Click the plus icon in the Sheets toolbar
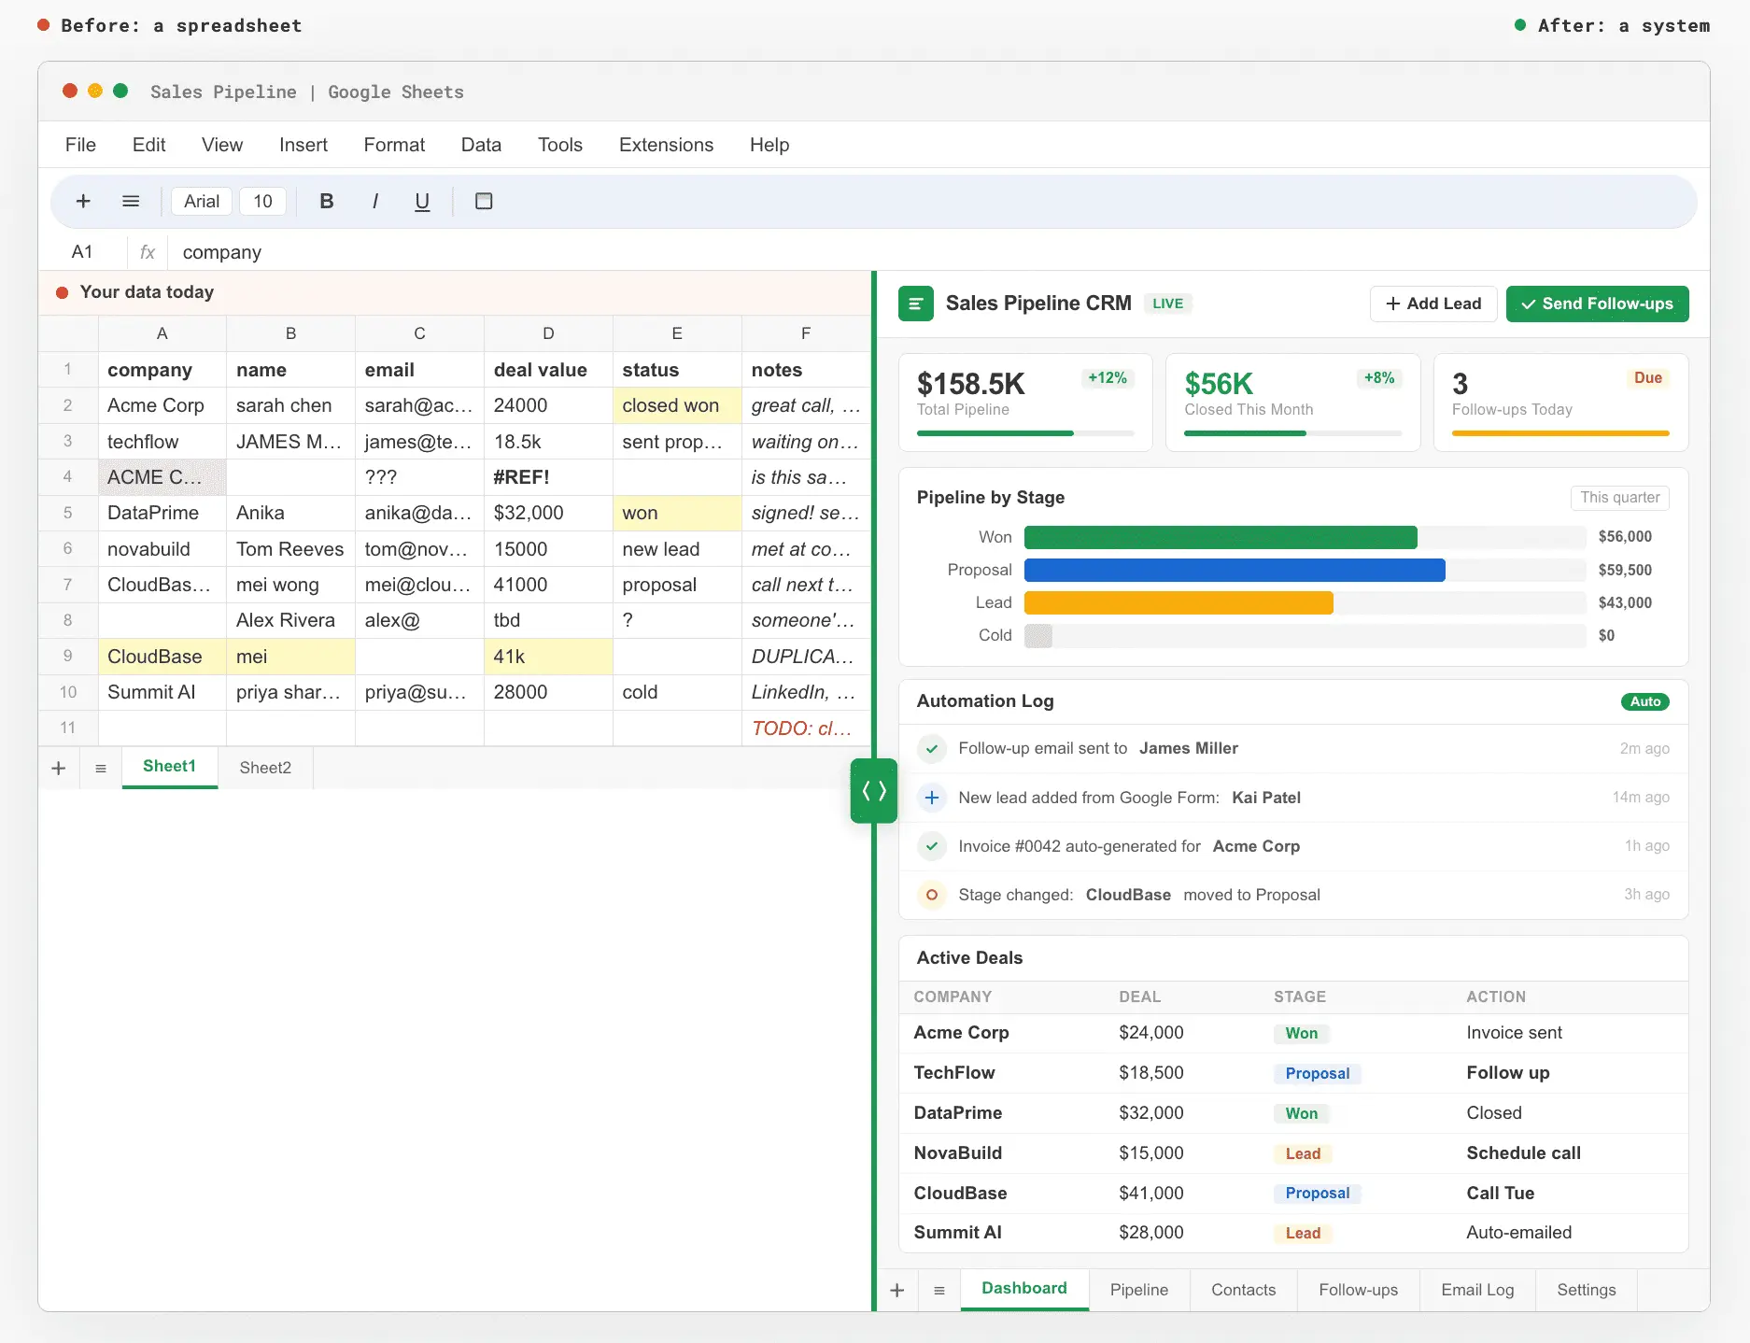Viewport: 1750px width, 1343px height. tap(83, 201)
